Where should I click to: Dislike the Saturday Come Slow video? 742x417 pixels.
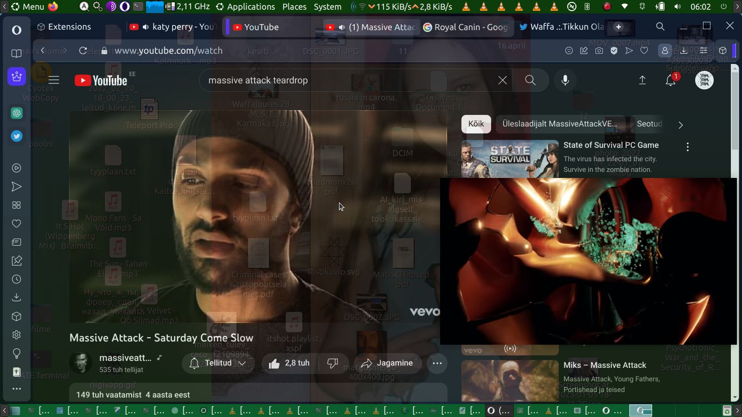point(333,363)
